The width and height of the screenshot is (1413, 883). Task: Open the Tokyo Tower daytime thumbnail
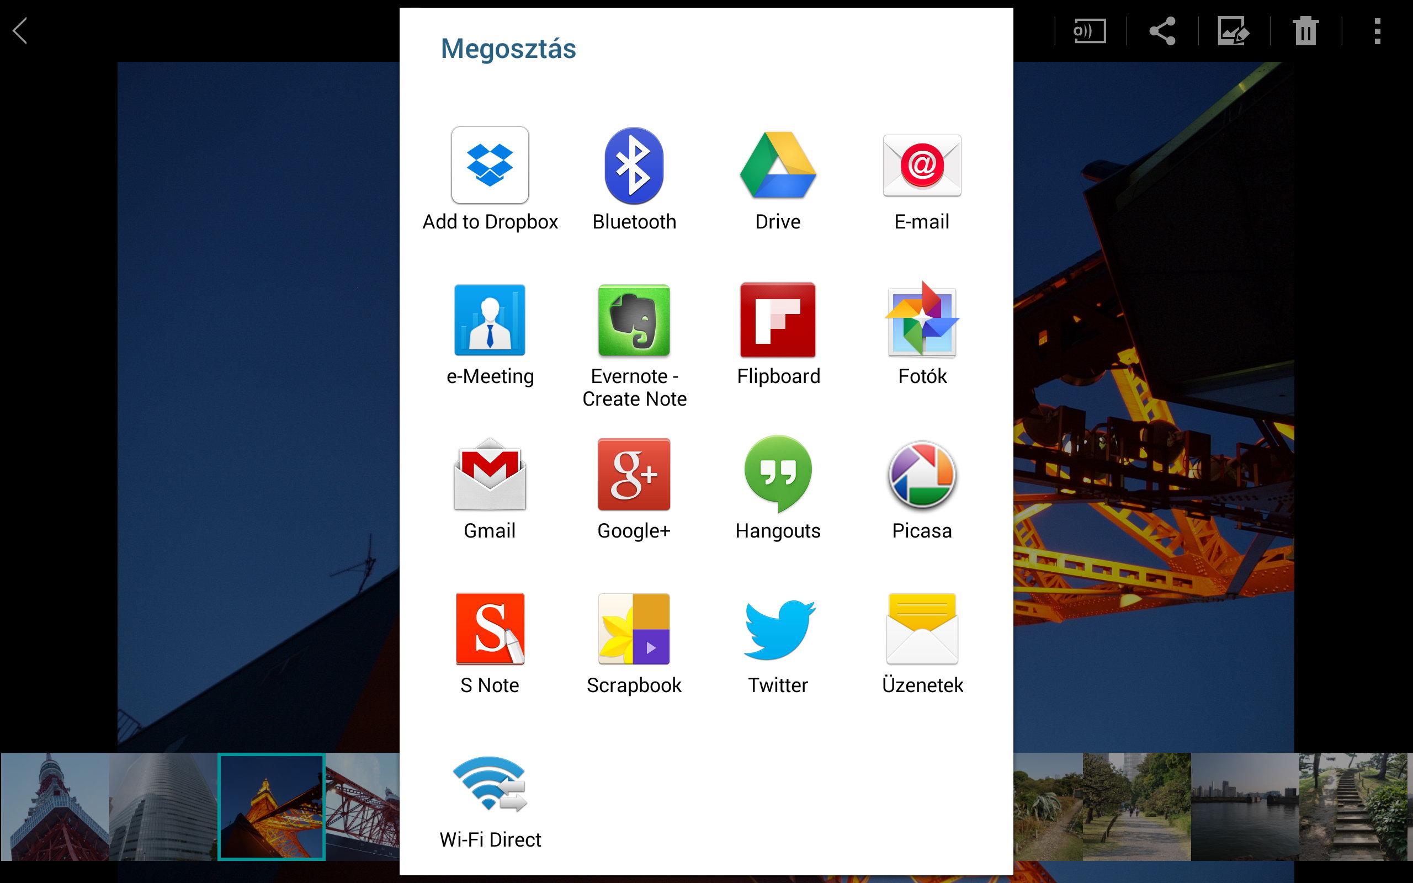click(55, 806)
